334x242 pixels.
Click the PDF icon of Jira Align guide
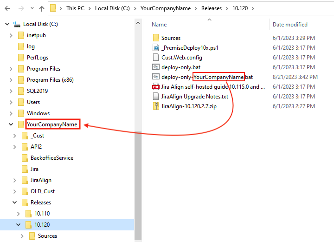coord(156,86)
